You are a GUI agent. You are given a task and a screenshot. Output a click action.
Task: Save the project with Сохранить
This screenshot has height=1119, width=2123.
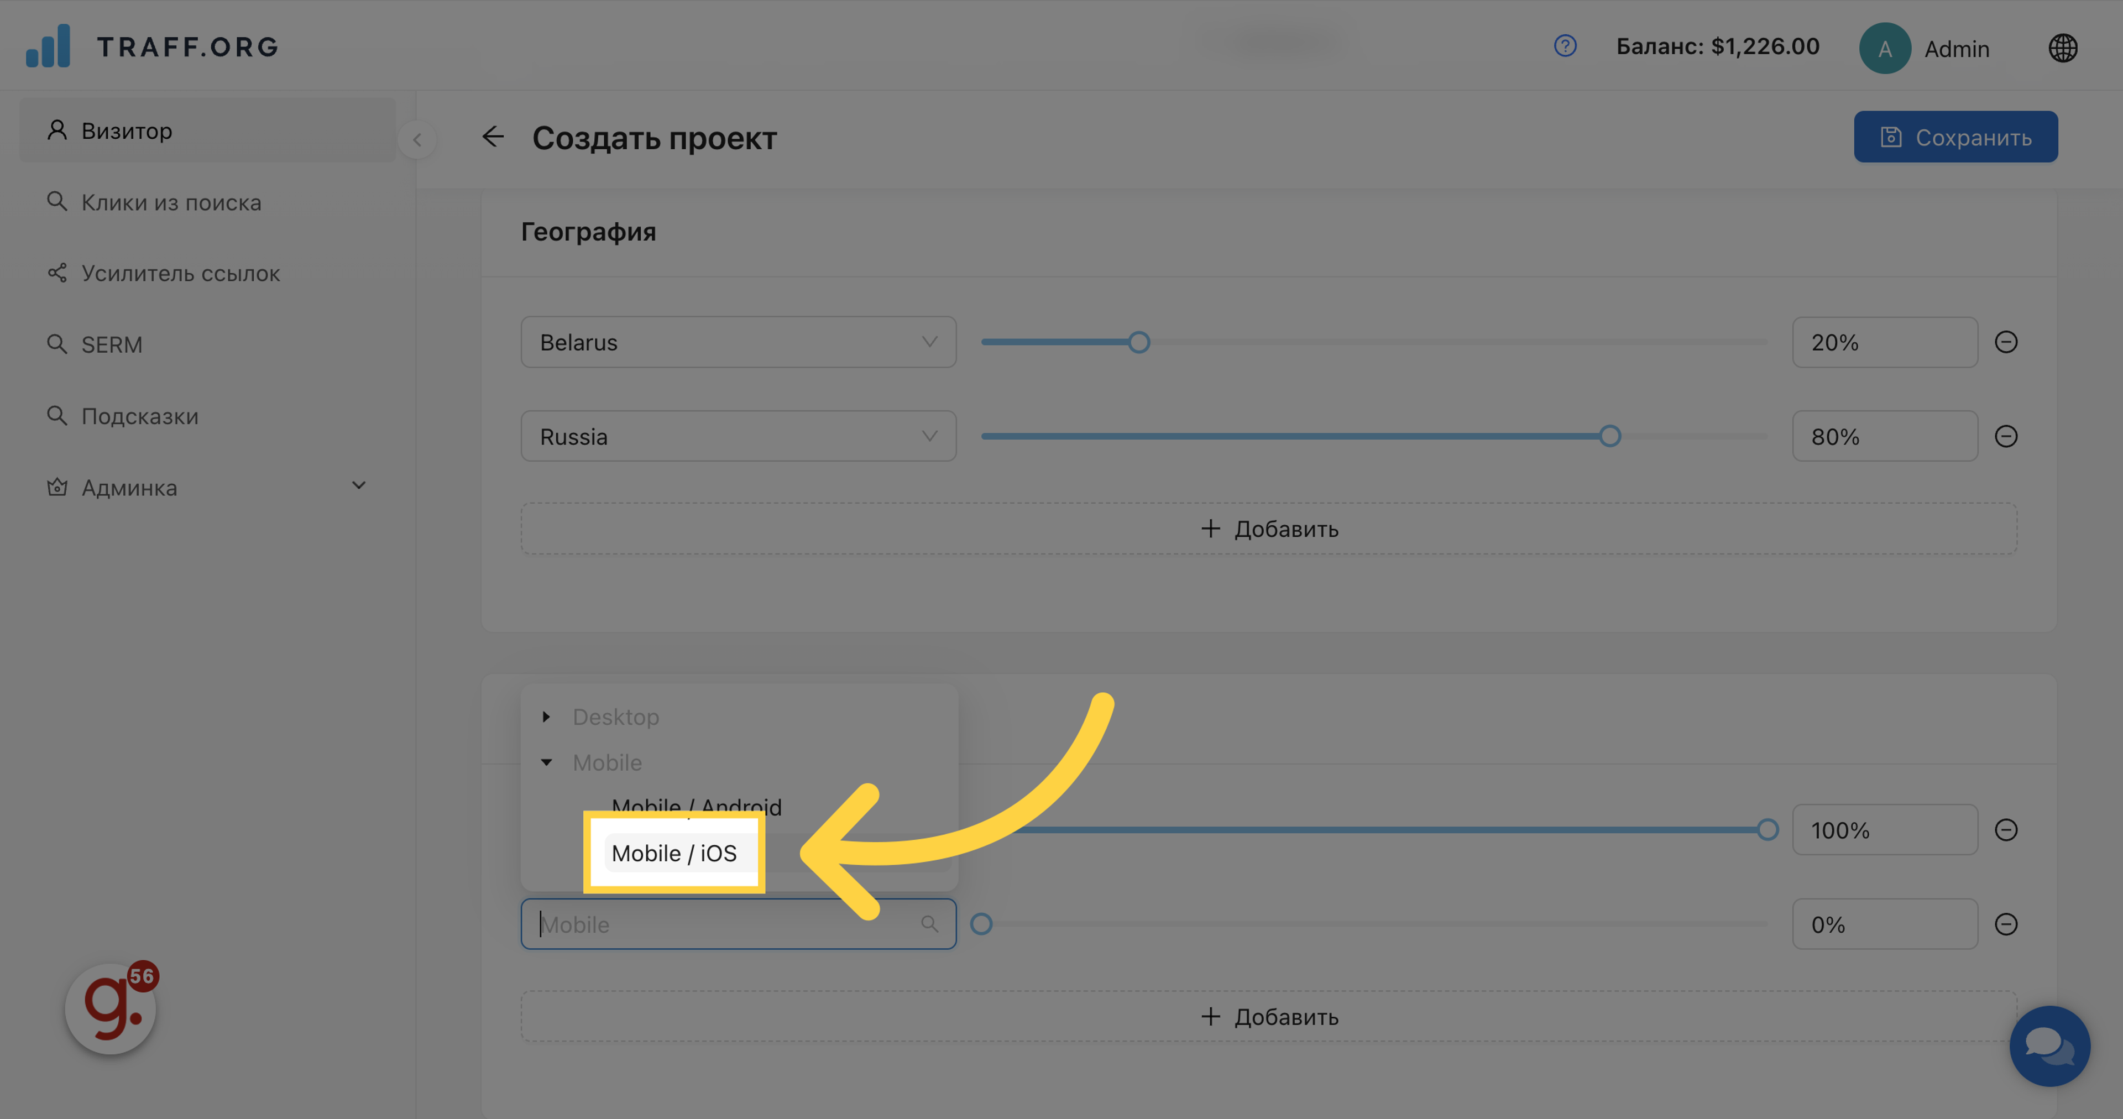coord(1955,137)
